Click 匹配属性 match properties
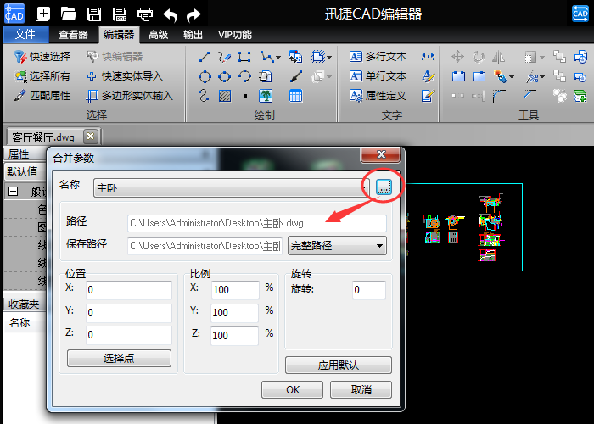Viewport: 594px width, 424px height. pyautogui.click(x=42, y=96)
